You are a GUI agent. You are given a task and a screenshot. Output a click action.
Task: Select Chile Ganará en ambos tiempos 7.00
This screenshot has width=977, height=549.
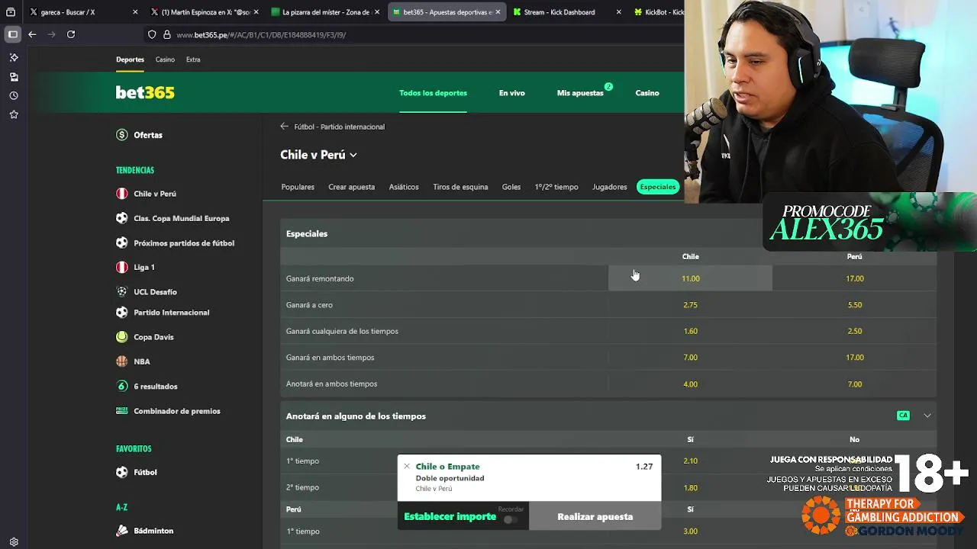690,358
